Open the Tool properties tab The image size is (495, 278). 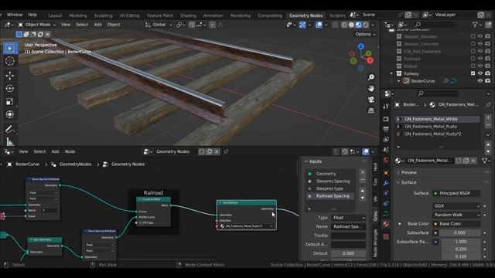[386, 107]
